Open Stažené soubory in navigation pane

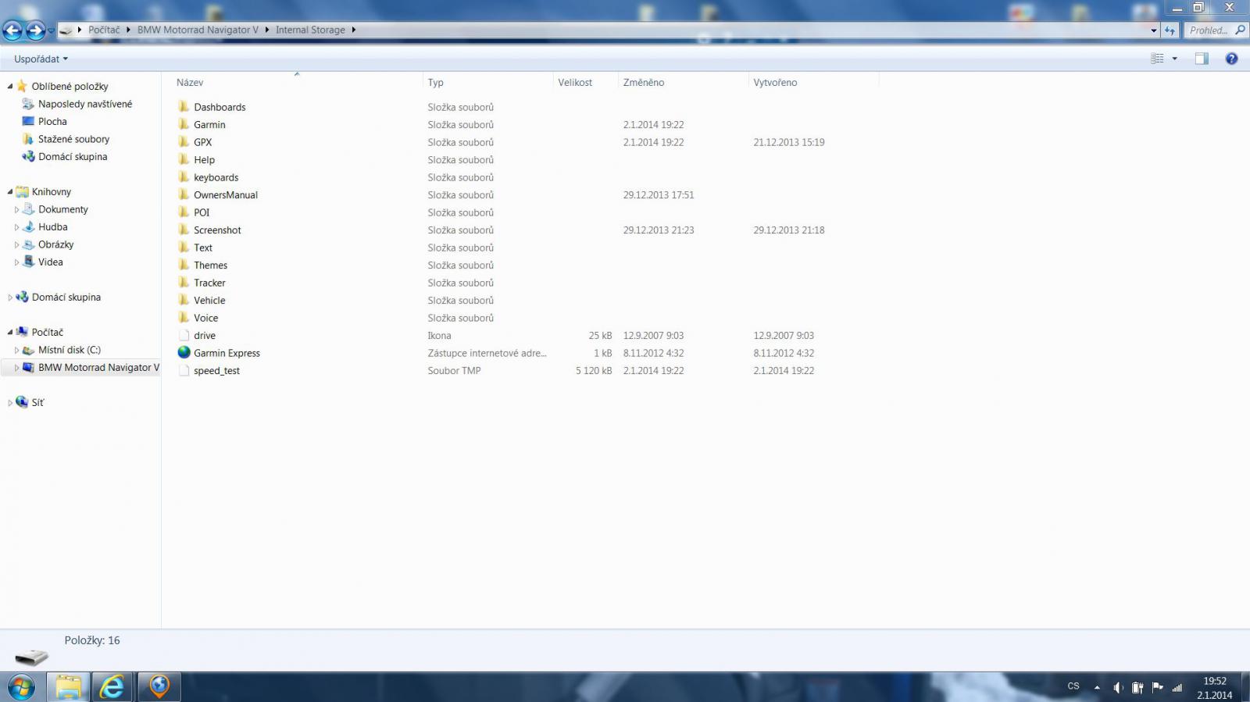pos(73,139)
